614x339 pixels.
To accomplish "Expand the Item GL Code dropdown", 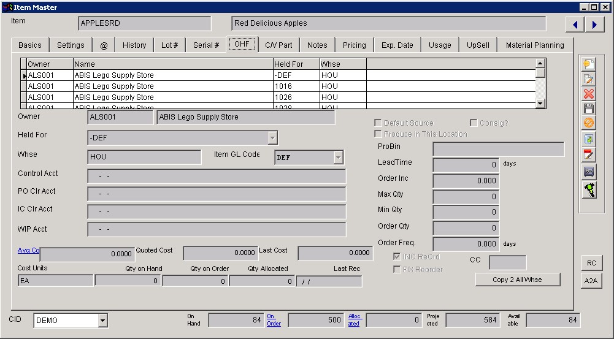I will (338, 158).
